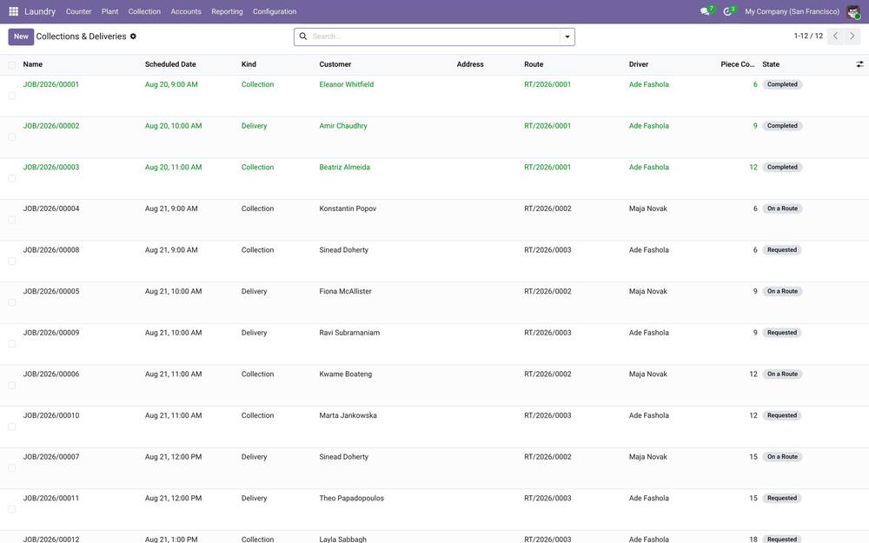Click On a Route badge for JOB/2026/00004
The height and width of the screenshot is (543, 869).
coord(782,209)
